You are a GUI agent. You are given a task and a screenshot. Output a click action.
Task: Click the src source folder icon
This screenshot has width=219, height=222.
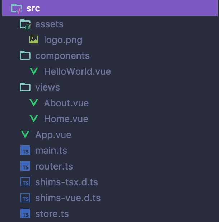[17, 9]
